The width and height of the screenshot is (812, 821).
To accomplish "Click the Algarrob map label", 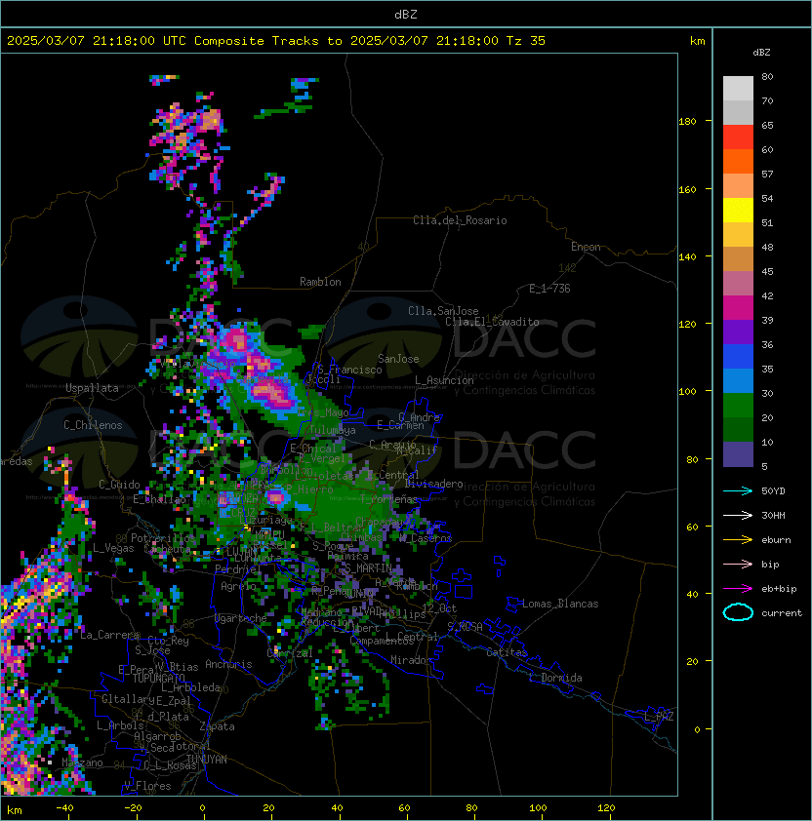I will (157, 736).
